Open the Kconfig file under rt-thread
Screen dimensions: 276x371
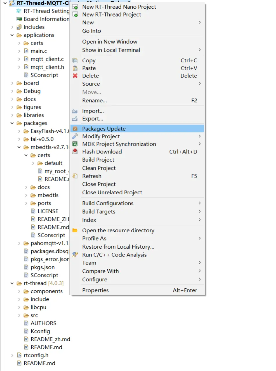coord(40,331)
